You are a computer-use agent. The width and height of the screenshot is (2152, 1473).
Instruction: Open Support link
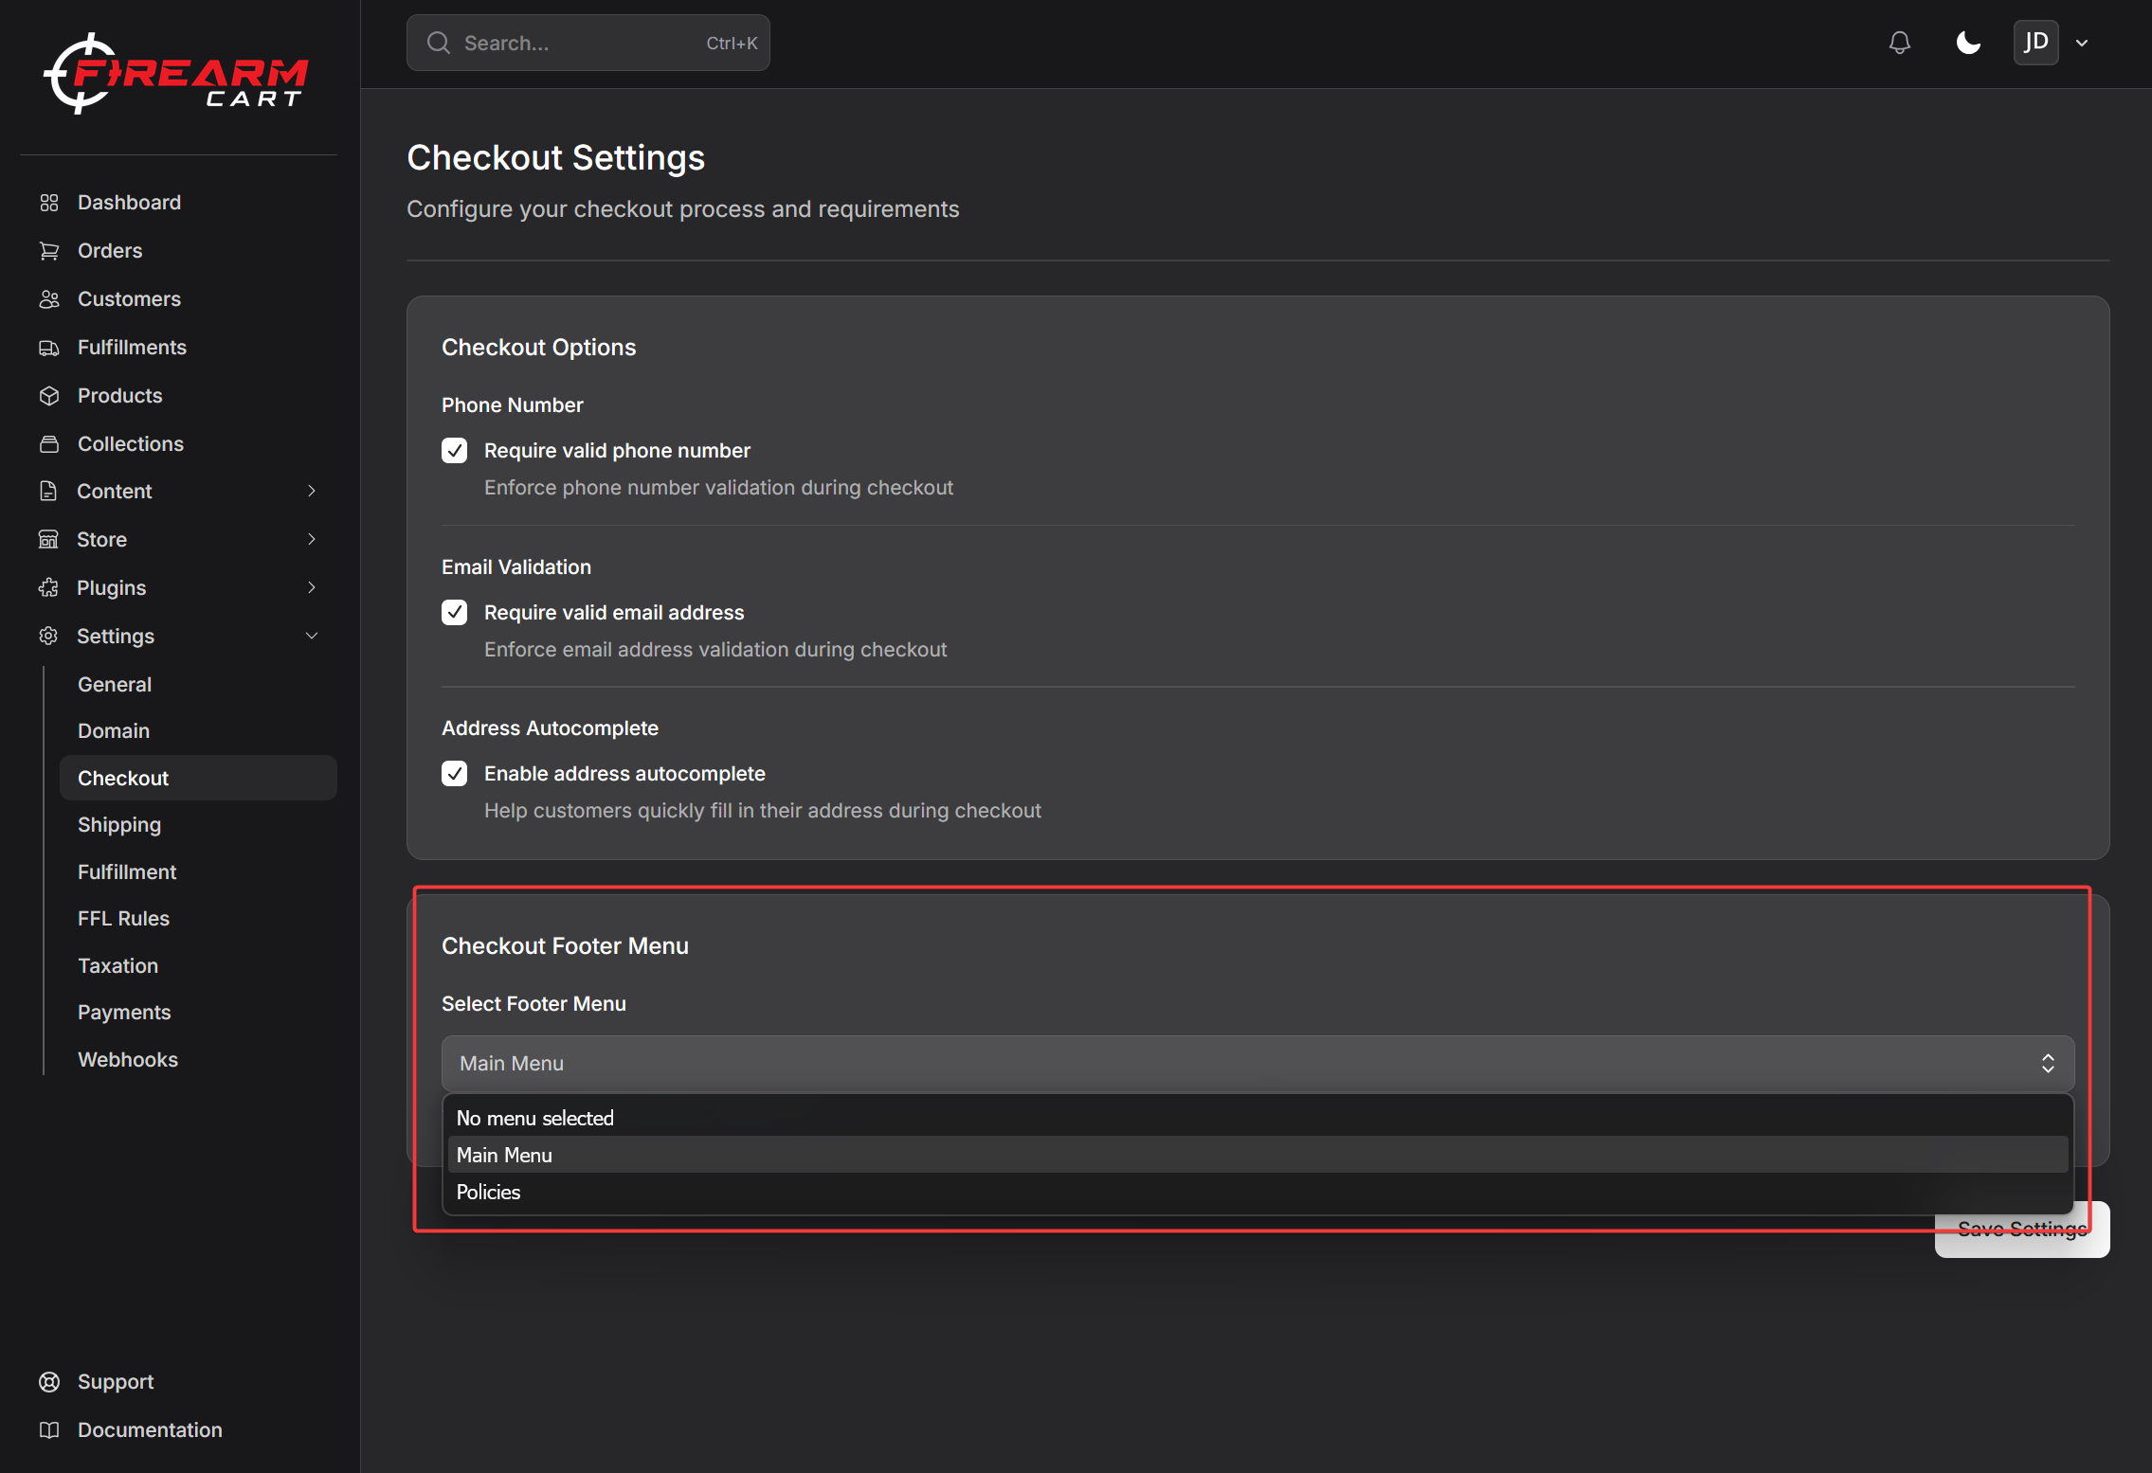tap(116, 1382)
